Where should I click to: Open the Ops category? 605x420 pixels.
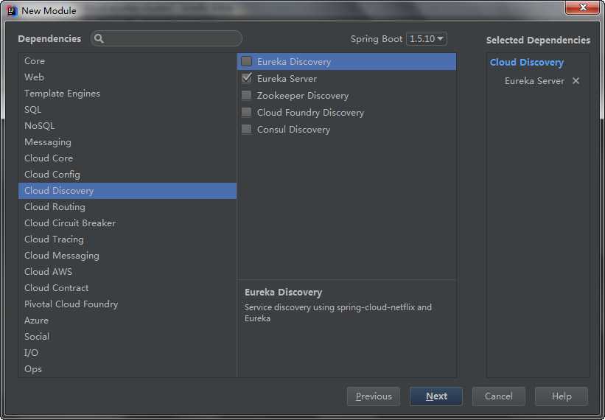tap(127, 368)
